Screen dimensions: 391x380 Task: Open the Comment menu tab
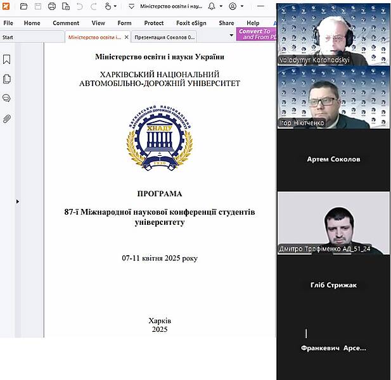point(66,23)
